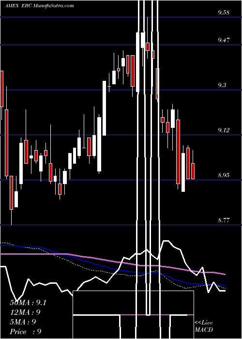Click the 12MA : 9 reading

(25, 312)
